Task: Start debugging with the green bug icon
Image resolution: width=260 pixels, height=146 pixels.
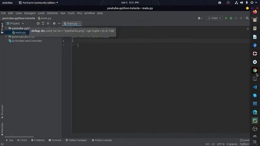Action: pyautogui.click(x=231, y=18)
